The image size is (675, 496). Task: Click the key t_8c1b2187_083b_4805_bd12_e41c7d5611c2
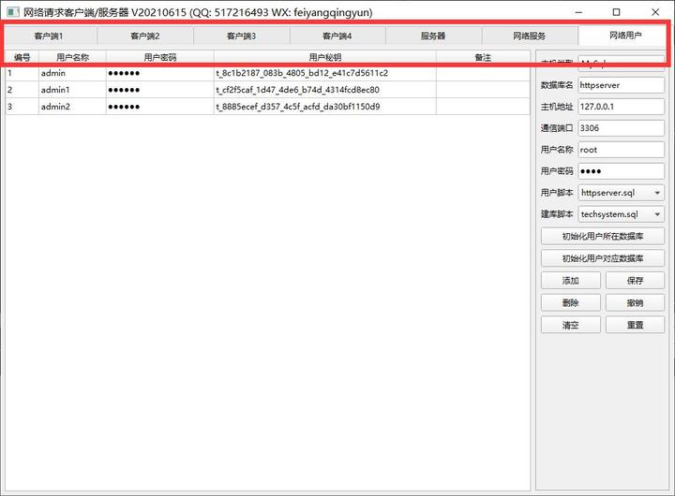[x=302, y=73]
